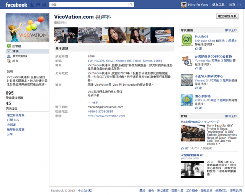Open the Keelung Rd. Taipei address link
The height and width of the screenshot is (195, 245).
coord(125,61)
